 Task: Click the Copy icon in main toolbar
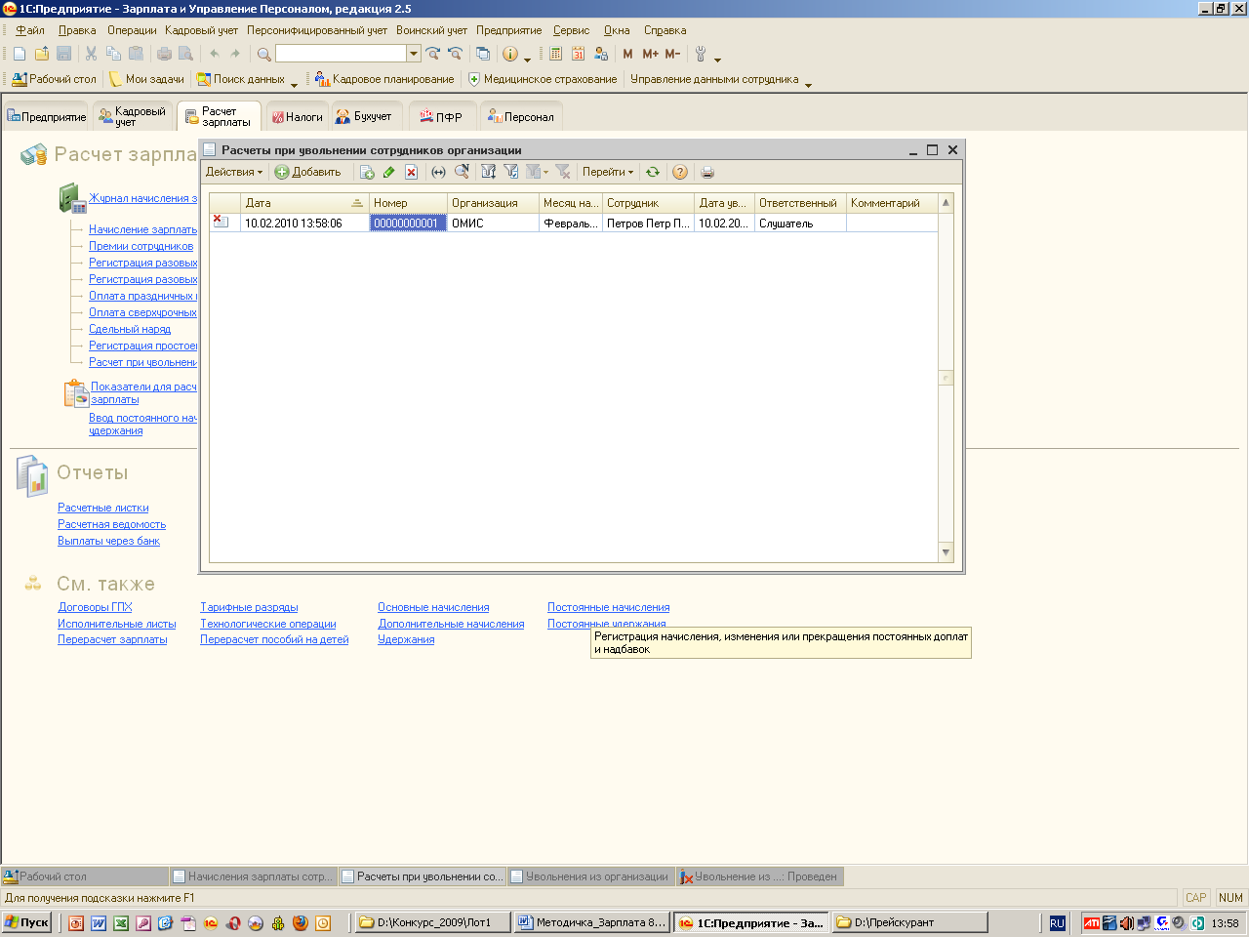(113, 54)
